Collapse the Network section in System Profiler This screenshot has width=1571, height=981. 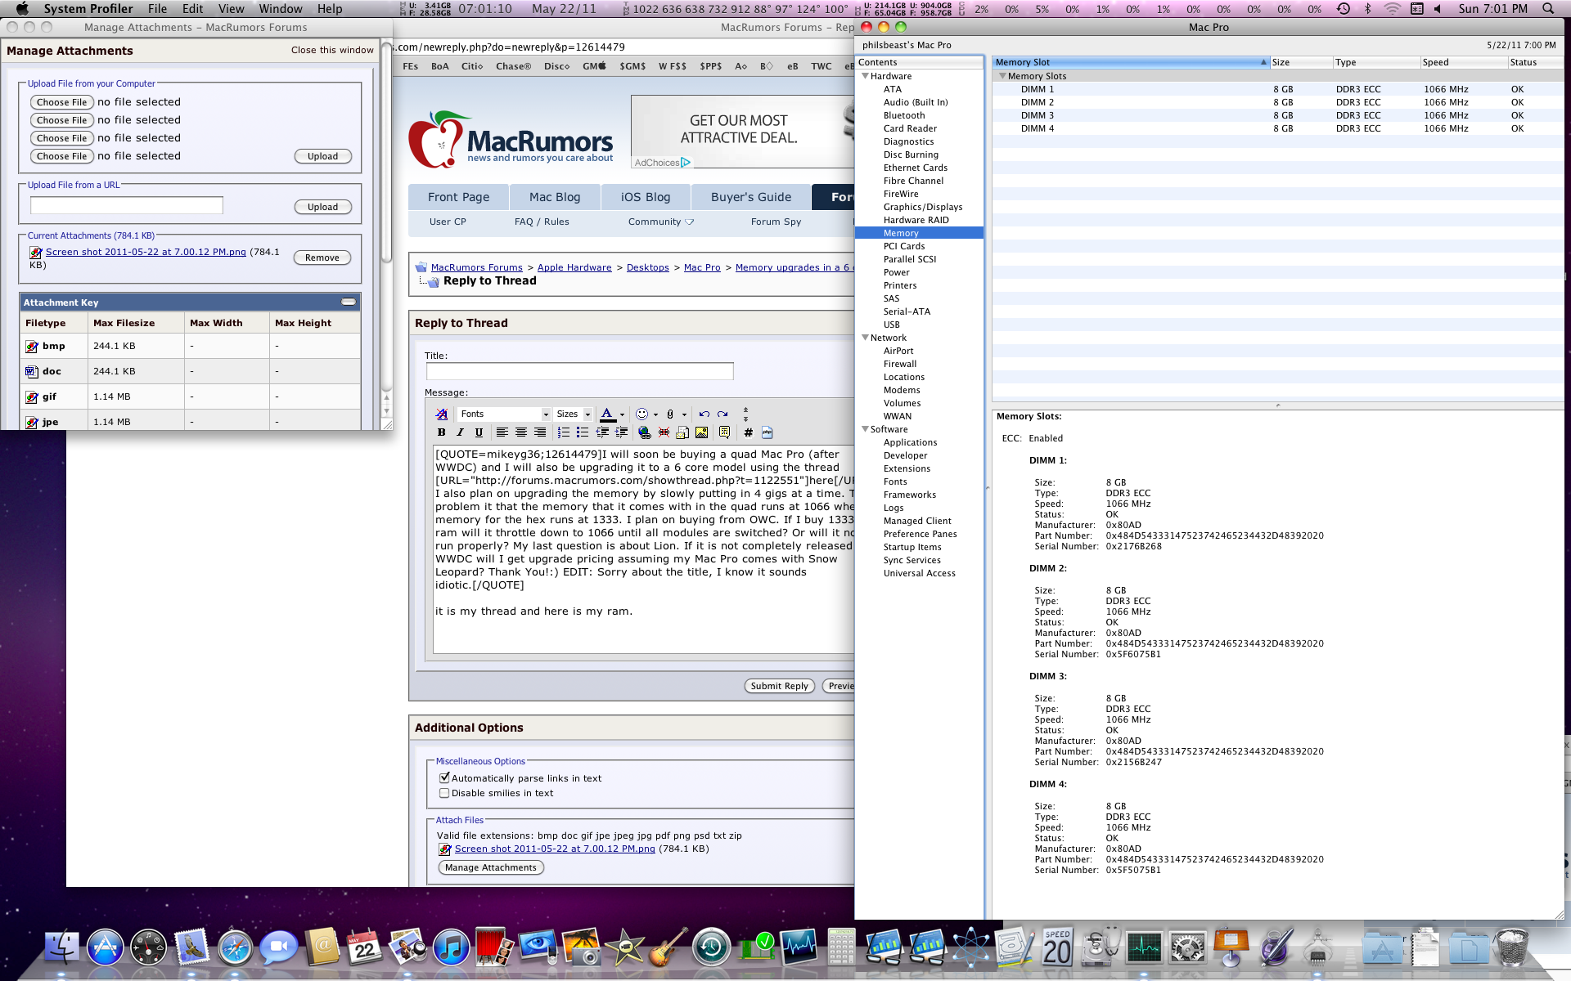pyautogui.click(x=865, y=338)
